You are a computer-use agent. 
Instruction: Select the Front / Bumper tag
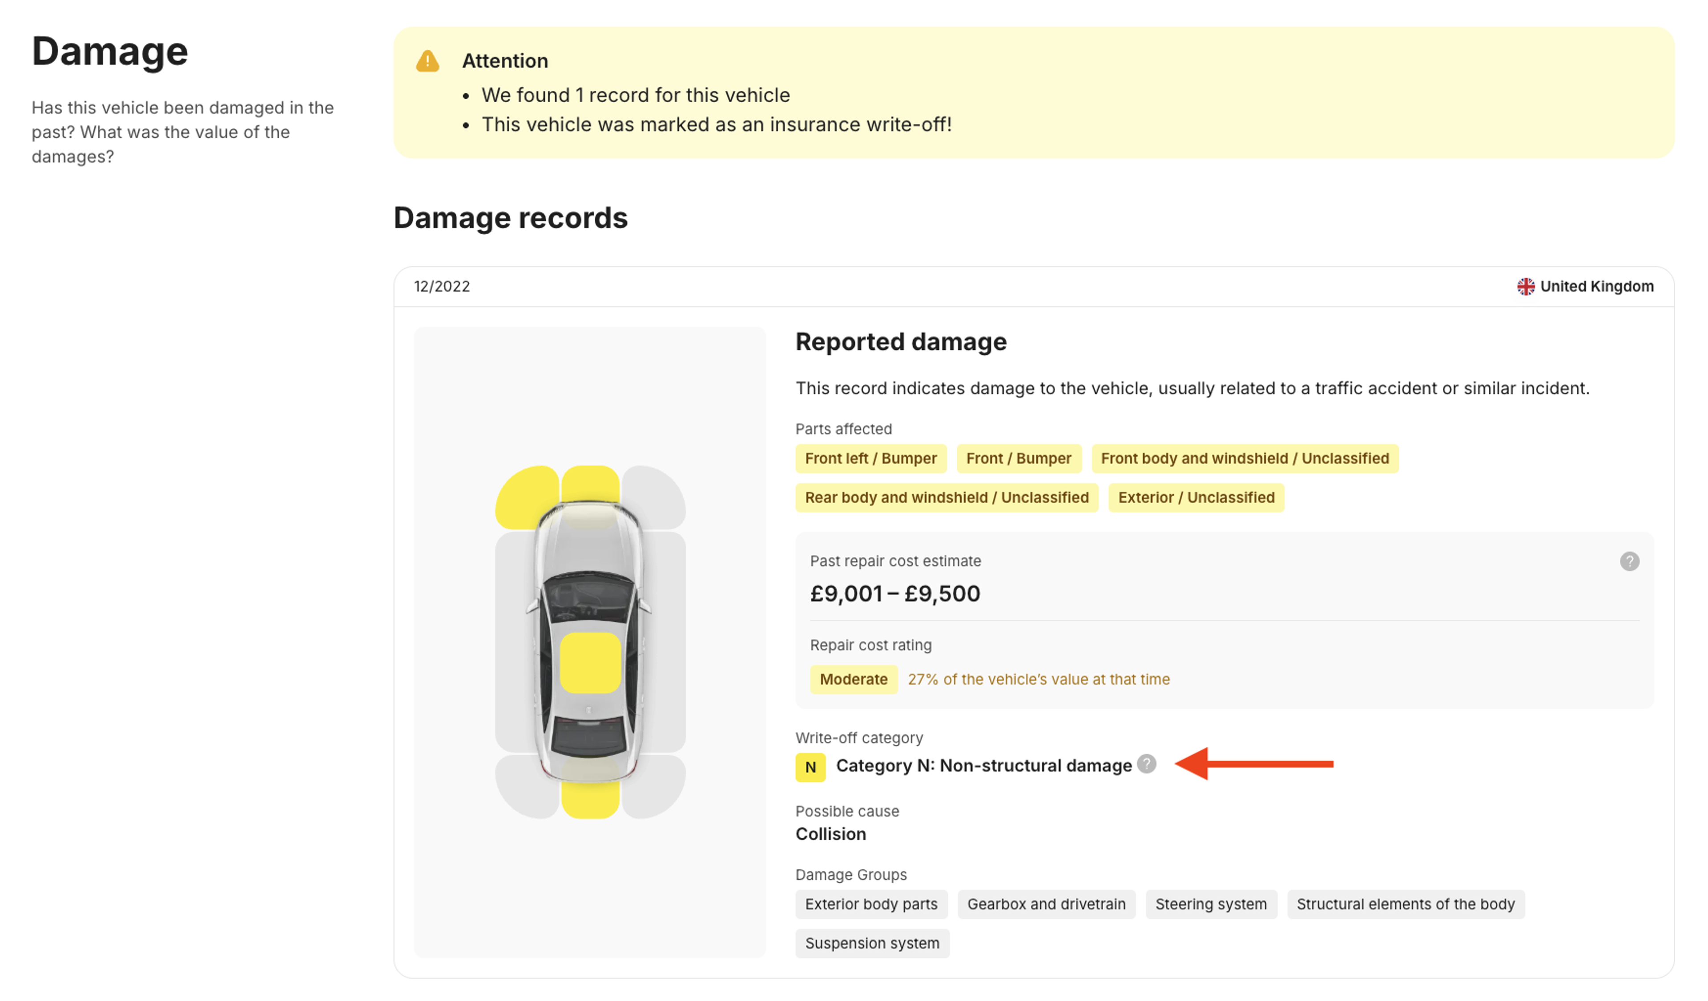tap(1019, 459)
